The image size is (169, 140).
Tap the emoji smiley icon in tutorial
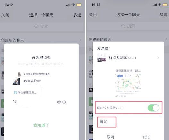pyautogui.click(x=59, y=102)
